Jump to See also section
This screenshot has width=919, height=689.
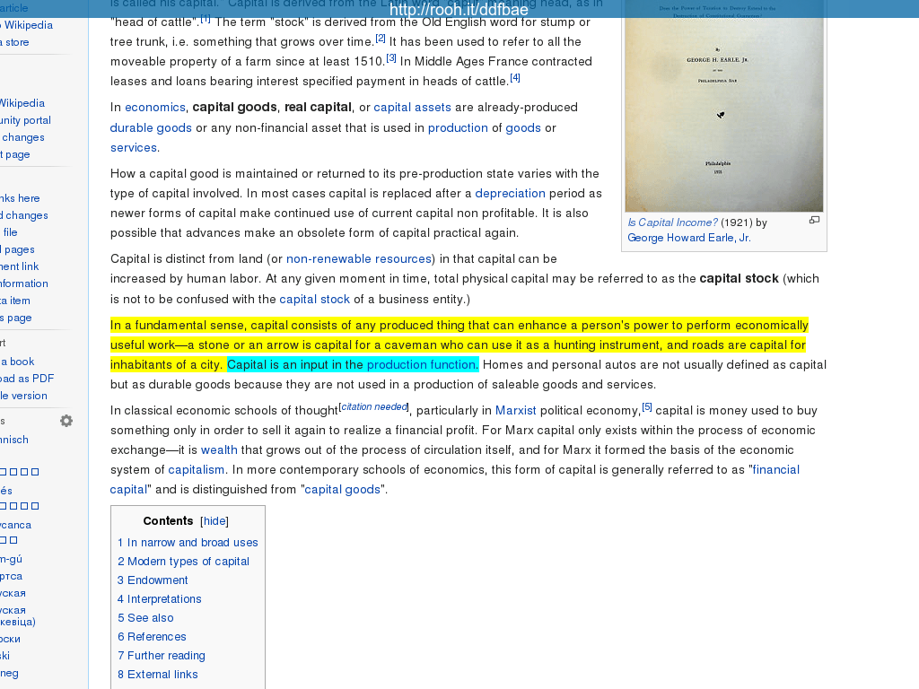click(x=145, y=618)
